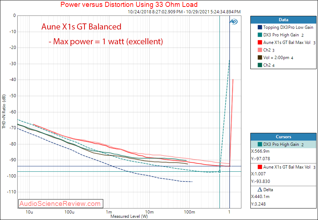Select Topping DX3Pro Low Gain legend label
Image resolution: width=318 pixels, height=220 pixels.
coord(288,27)
